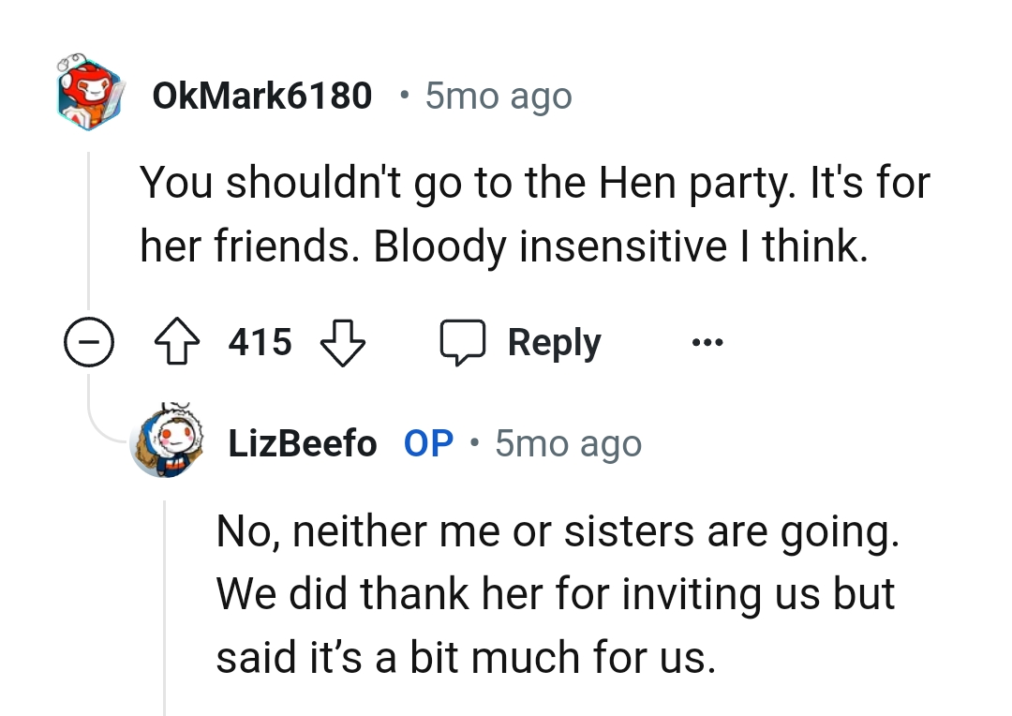Click the 415 vote count
Image resolution: width=1012 pixels, height=716 pixels.
click(260, 343)
